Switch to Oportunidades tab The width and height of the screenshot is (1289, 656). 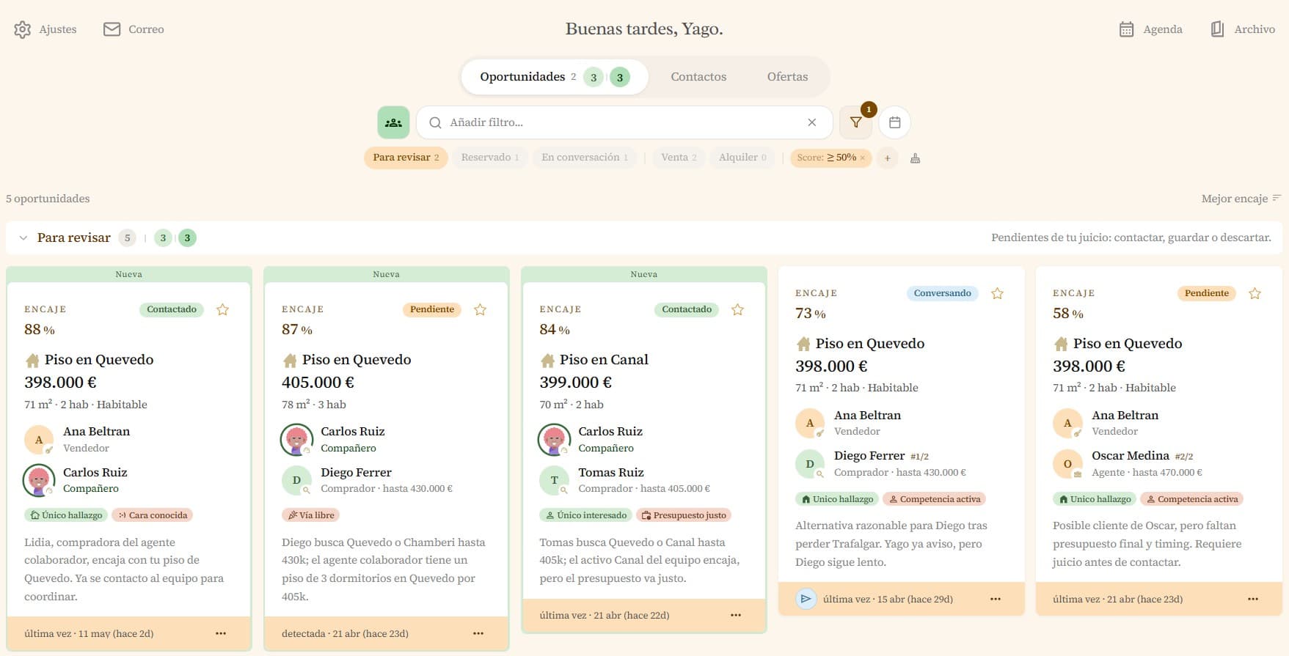(554, 77)
